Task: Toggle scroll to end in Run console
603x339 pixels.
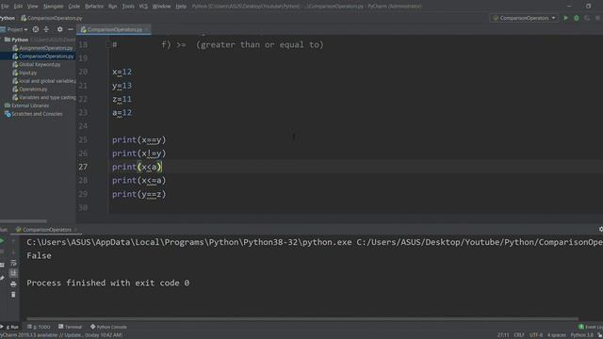Action: click(x=13, y=273)
